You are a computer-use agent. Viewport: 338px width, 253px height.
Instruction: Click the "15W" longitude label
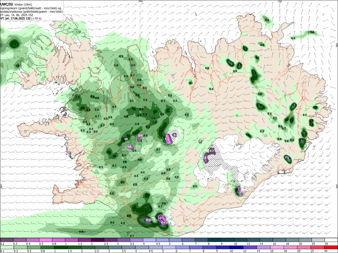click(280, 1)
